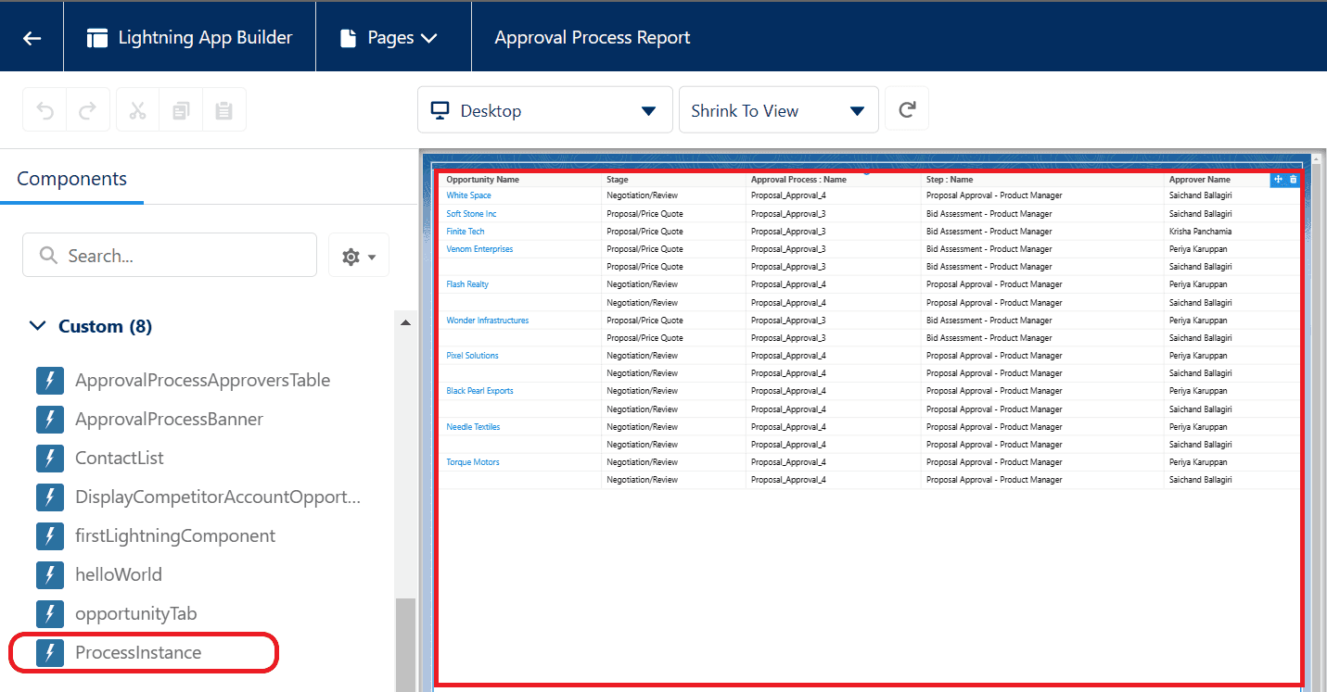Click Lightning App Builder label
Image resolution: width=1327 pixels, height=692 pixels.
(x=205, y=38)
